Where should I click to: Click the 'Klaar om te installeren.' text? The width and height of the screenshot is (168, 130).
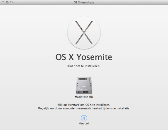coord(84,66)
